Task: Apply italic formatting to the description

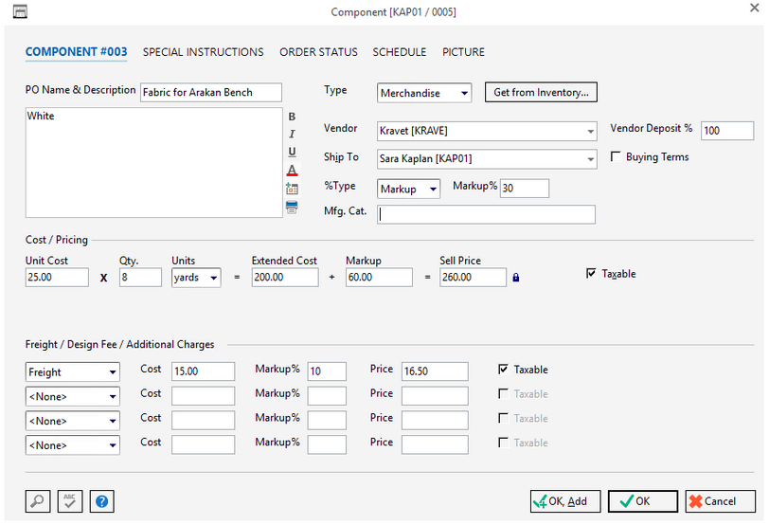Action: (292, 134)
